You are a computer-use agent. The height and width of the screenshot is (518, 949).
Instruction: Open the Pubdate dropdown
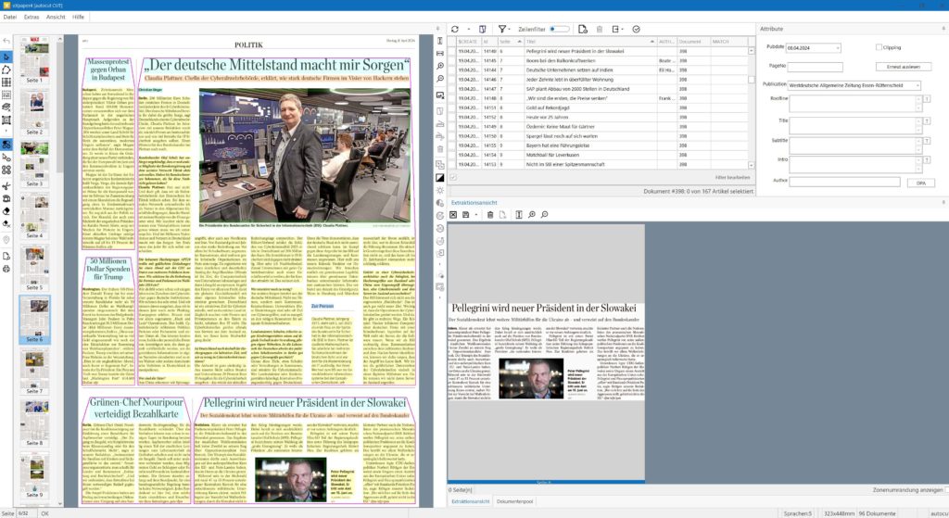tap(838, 48)
